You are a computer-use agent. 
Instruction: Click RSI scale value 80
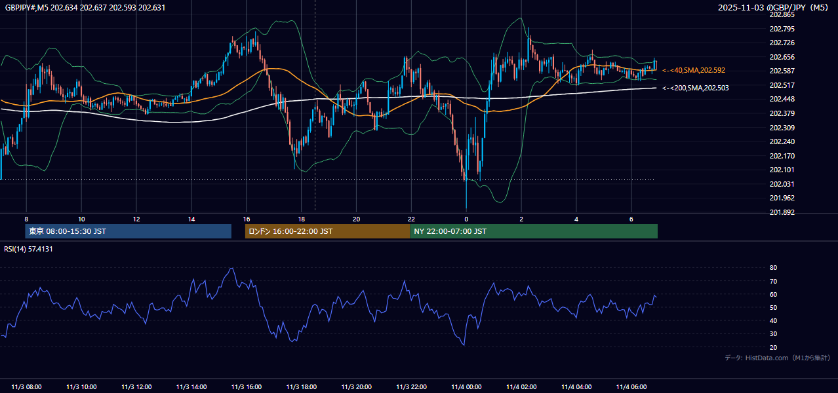click(x=773, y=268)
